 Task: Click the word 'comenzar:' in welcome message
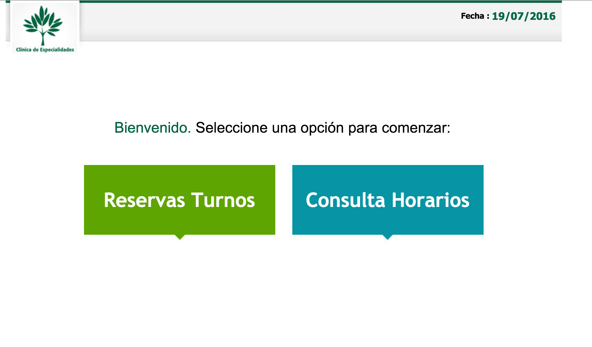416,128
